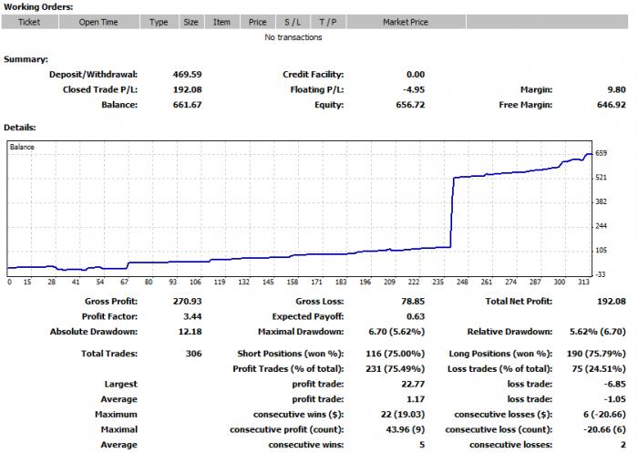This screenshot has width=638, height=453.
Task: Click the No transactions message
Action: 293,37
